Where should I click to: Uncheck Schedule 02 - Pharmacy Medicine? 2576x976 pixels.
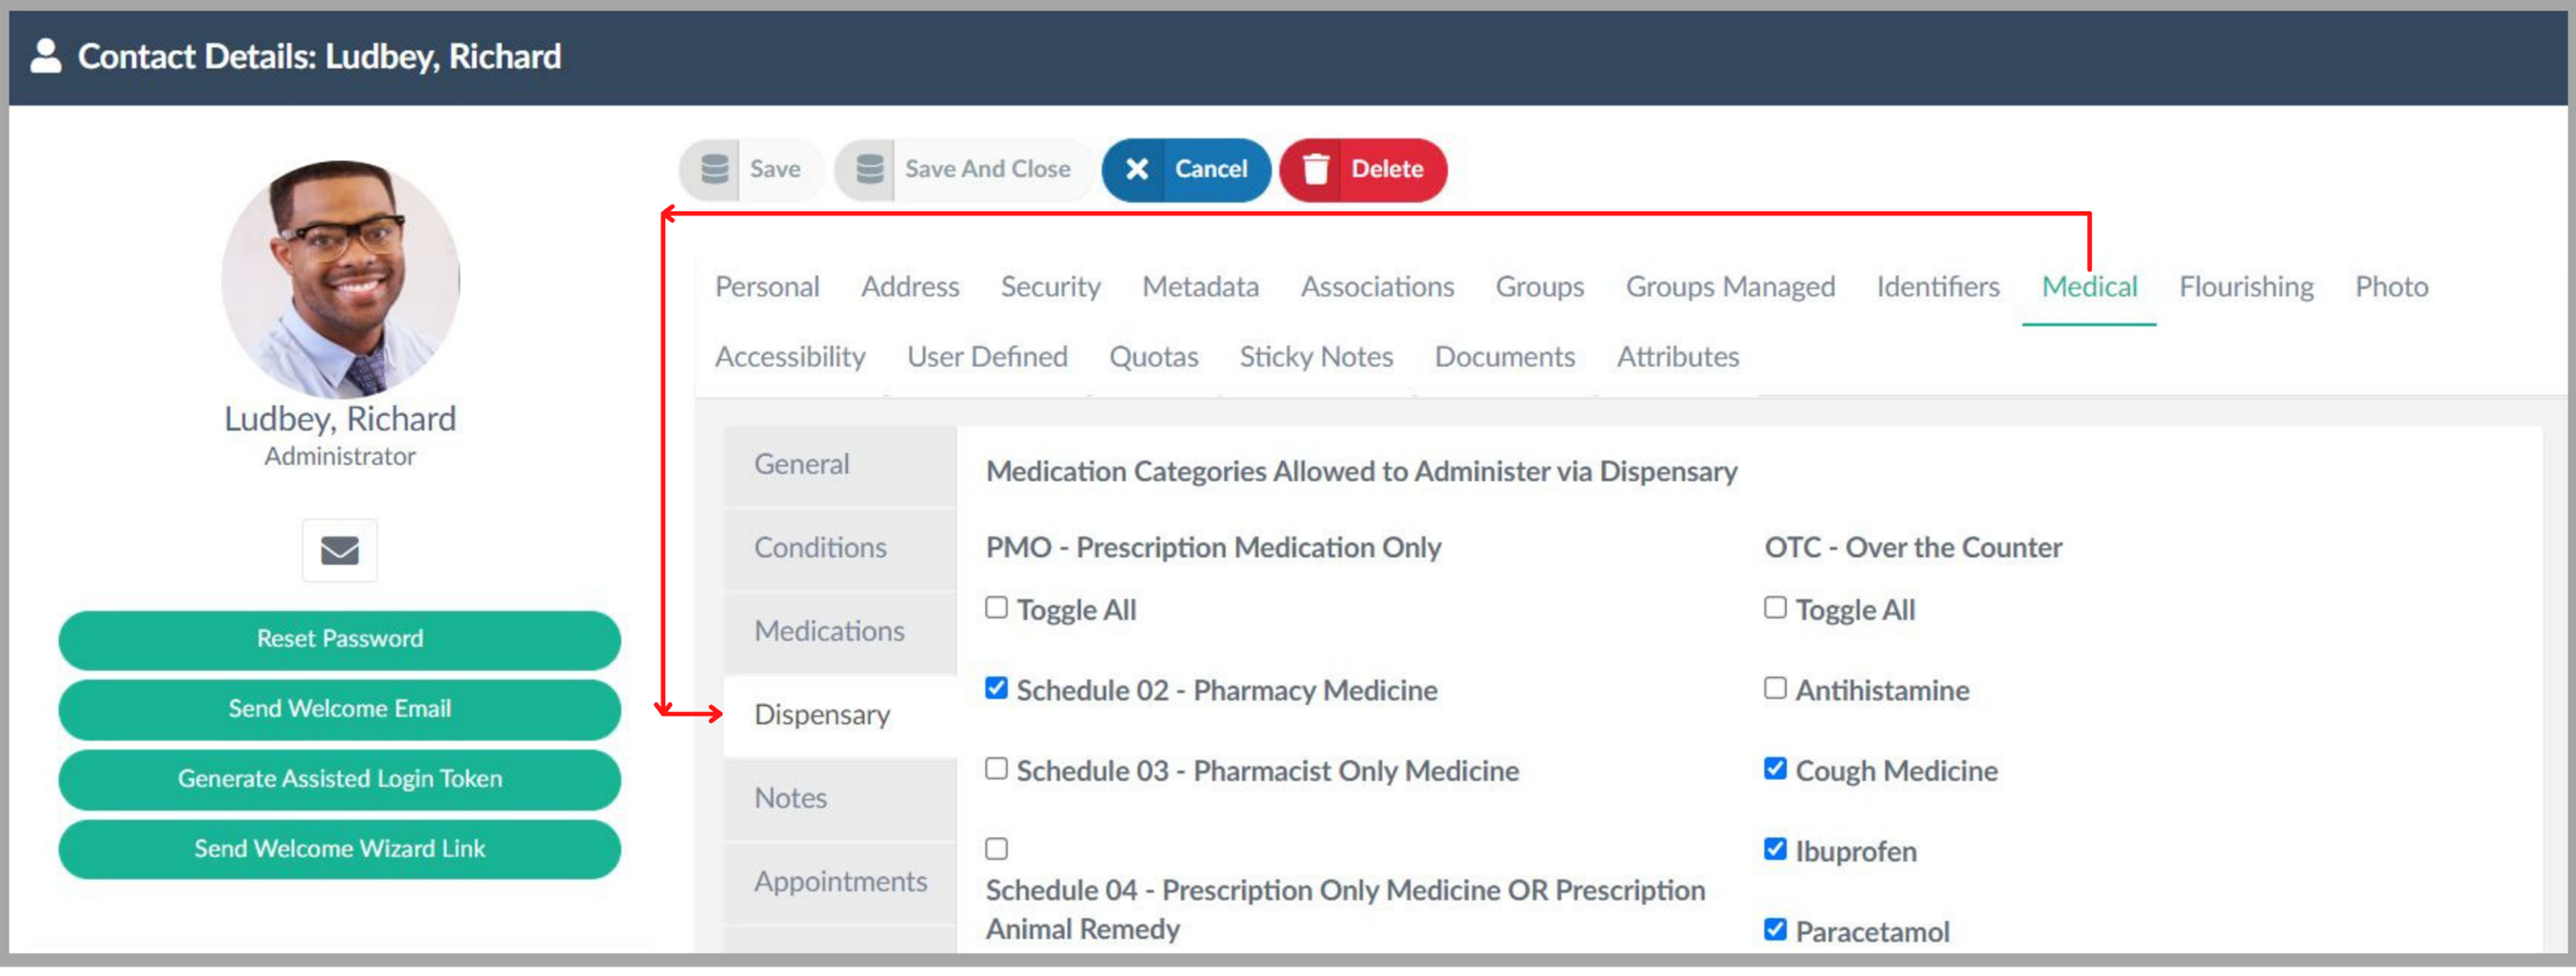point(996,688)
